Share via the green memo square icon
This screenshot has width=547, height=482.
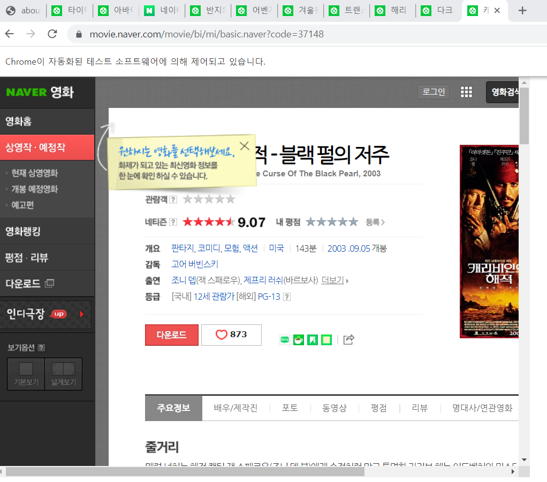click(x=326, y=339)
